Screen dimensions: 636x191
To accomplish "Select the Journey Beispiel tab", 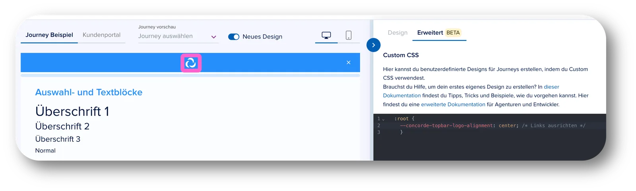I will click(49, 35).
